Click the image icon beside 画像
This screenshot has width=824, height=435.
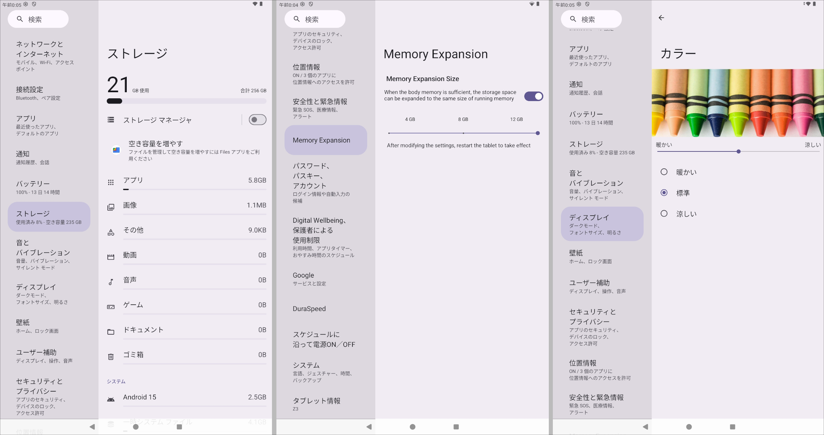(111, 207)
